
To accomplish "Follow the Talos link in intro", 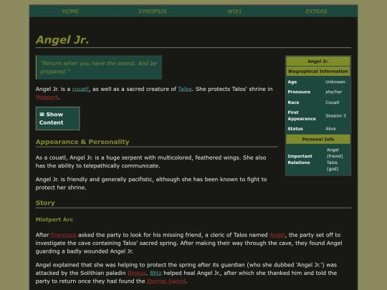I will 185,89.
